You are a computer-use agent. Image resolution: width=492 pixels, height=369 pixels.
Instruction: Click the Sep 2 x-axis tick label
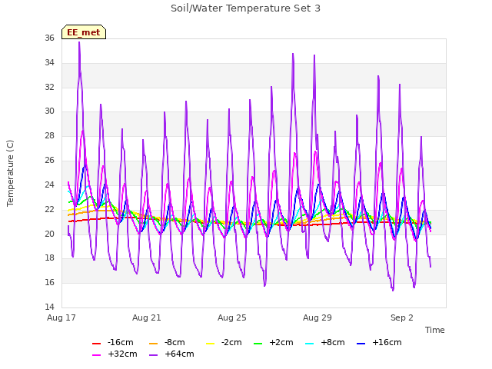point(402,317)
